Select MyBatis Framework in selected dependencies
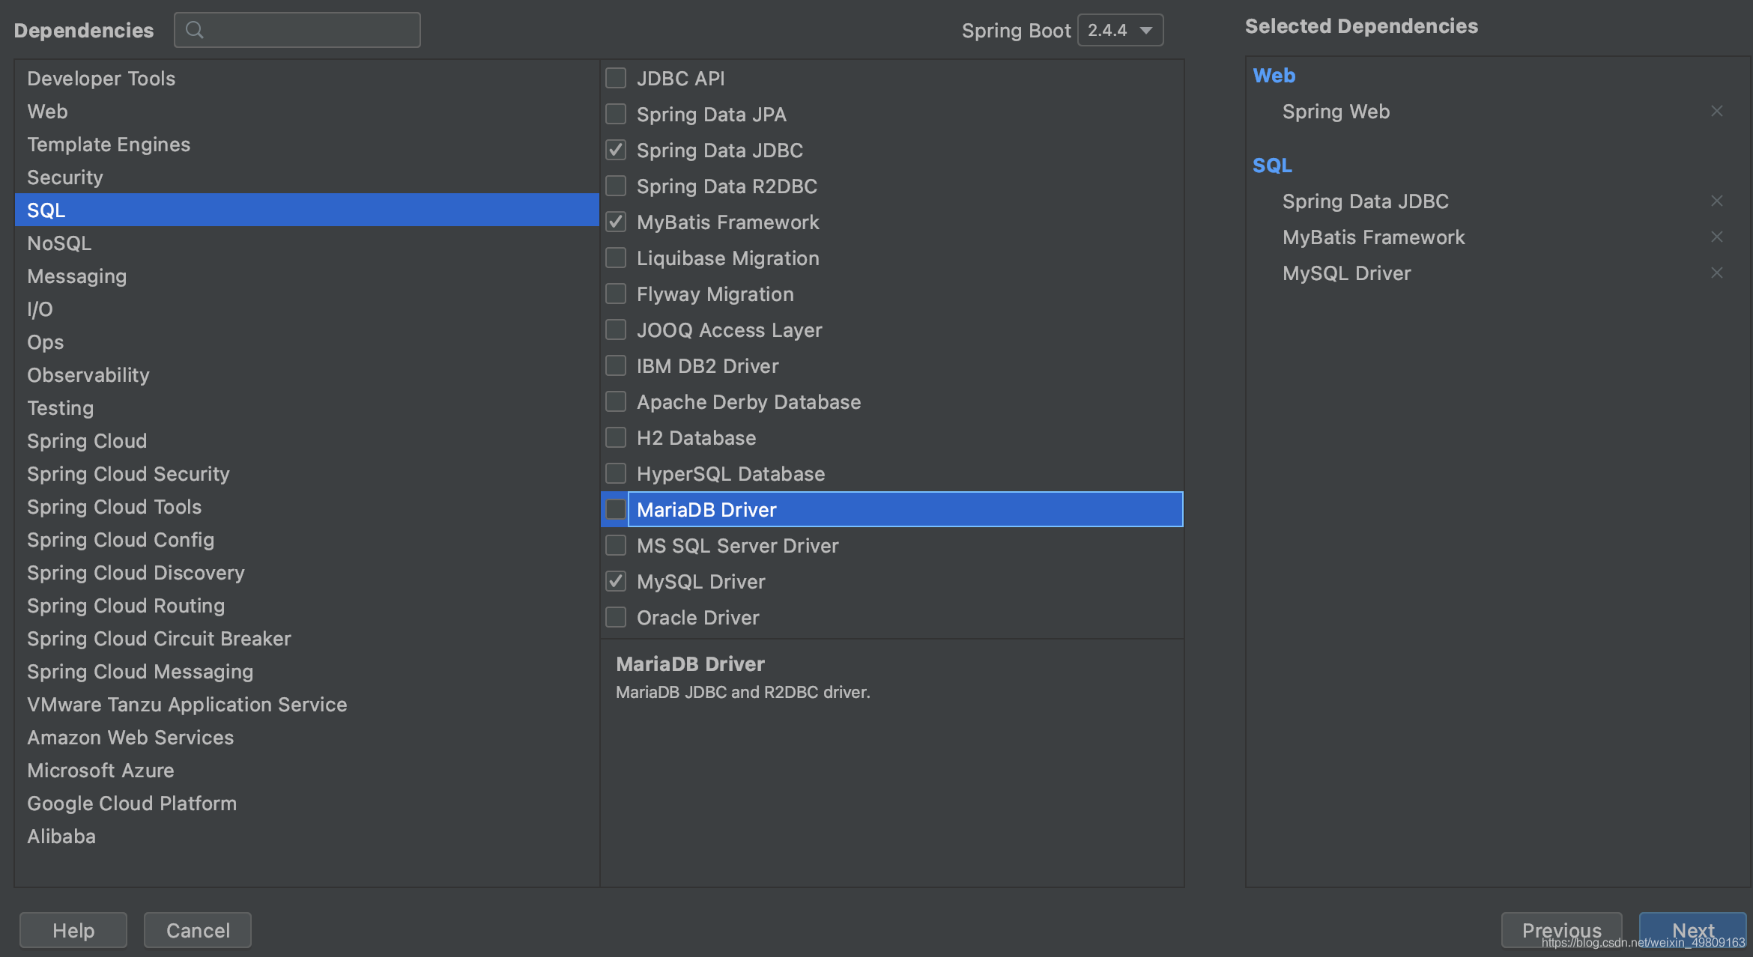The image size is (1753, 957). pos(1374,237)
